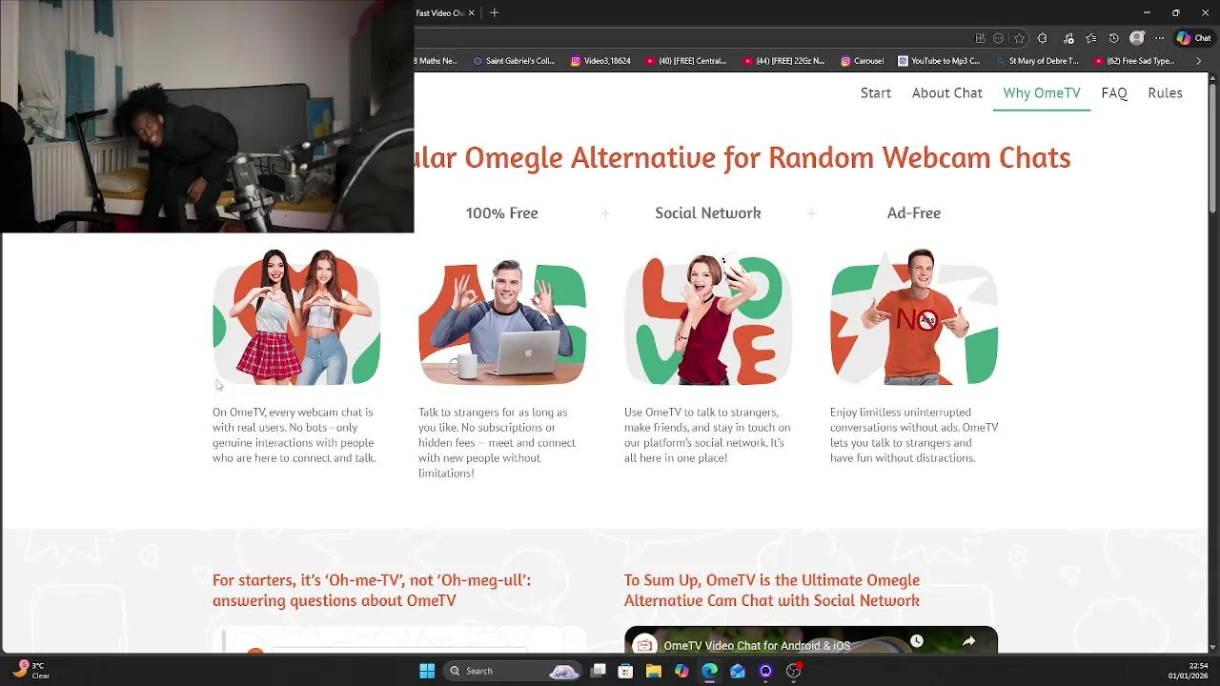Viewport: 1220px width, 686px height.
Task: Open the Copilot taskbar icon
Action: (x=681, y=671)
